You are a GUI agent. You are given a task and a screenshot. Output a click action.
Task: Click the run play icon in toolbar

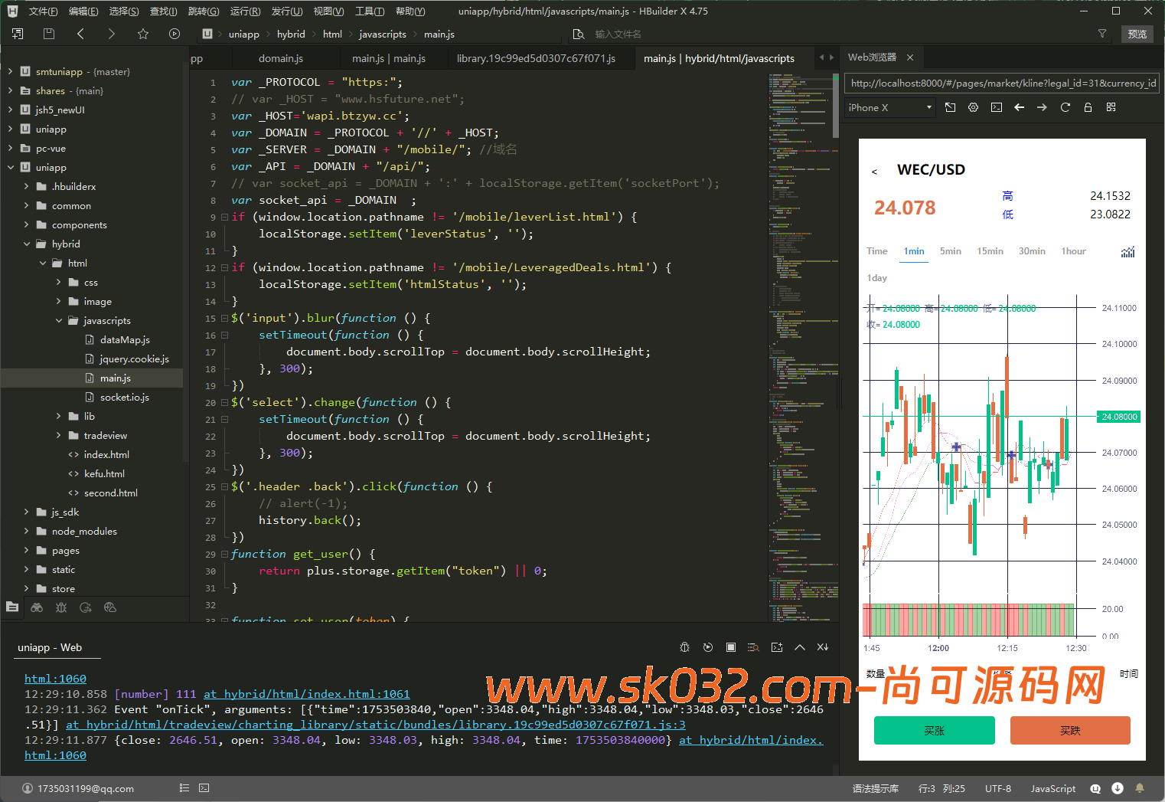pyautogui.click(x=175, y=34)
